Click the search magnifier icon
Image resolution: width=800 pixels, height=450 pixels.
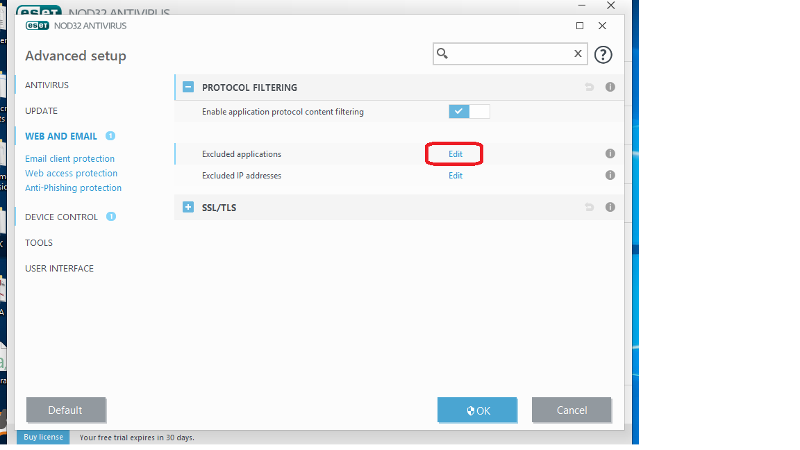pos(442,53)
